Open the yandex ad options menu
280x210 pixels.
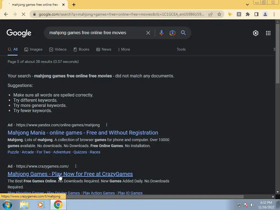click(107, 125)
